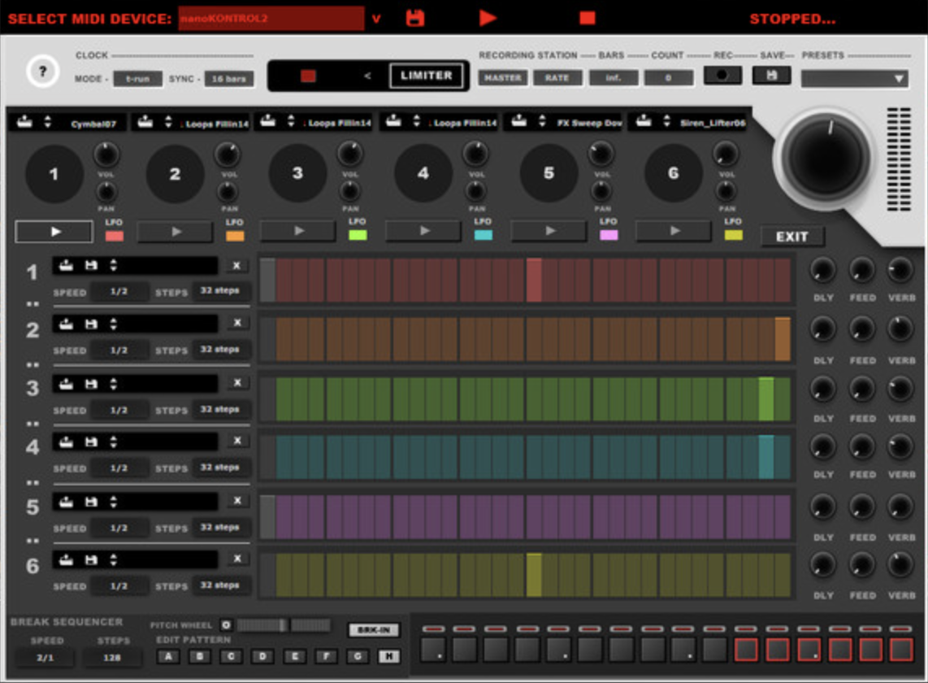Change break sequencer STEPS 128 value
The image size is (928, 683).
coord(112,658)
